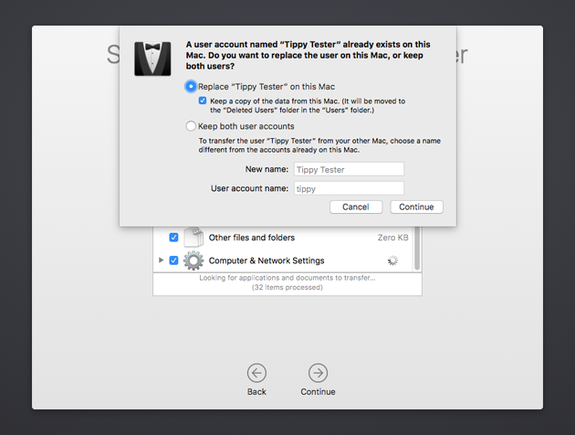Image resolution: width=575 pixels, height=435 pixels.
Task: Uncheck Keep a copy of the data checkbox
Action: pos(203,101)
